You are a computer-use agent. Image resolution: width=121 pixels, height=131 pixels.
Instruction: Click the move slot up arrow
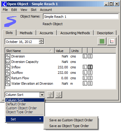point(50,95)
